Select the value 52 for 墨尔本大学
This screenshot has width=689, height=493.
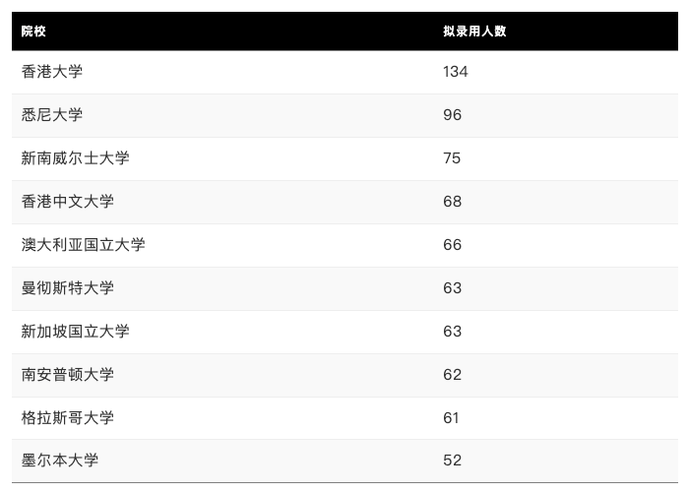point(452,461)
